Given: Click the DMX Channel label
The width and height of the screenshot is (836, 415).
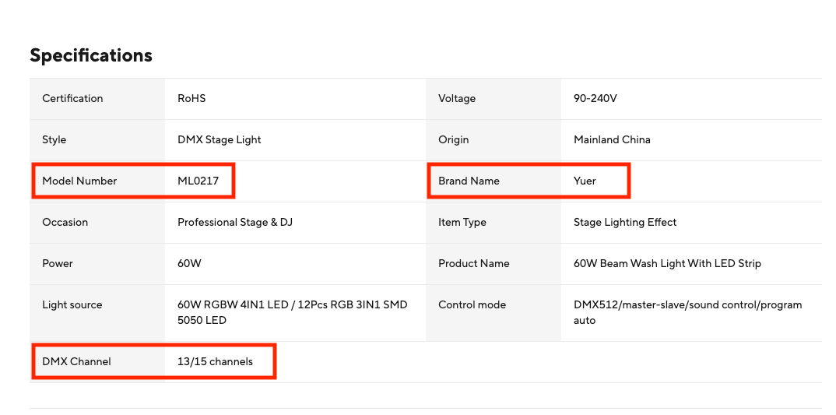Looking at the screenshot, I should [x=76, y=361].
